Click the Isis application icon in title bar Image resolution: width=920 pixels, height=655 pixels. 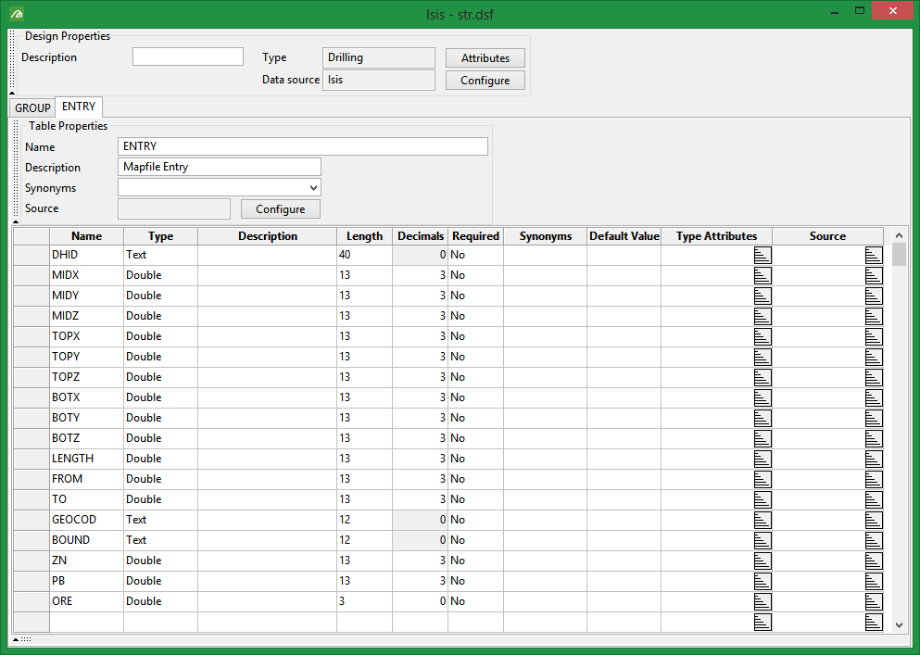tap(16, 13)
